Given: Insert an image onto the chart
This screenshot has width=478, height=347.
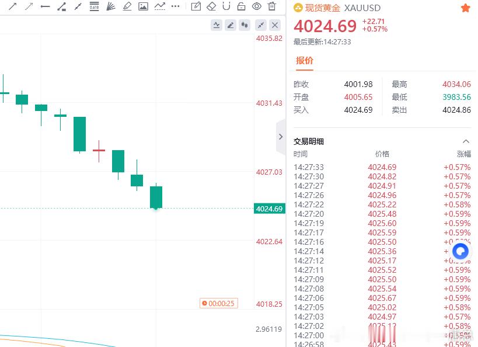Looking at the screenshot, I should (143, 6).
